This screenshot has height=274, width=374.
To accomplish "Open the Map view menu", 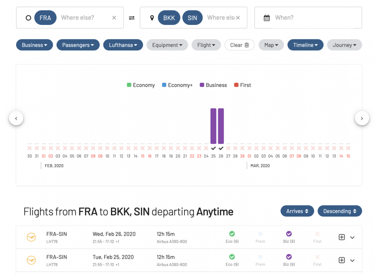I will pyautogui.click(x=271, y=45).
